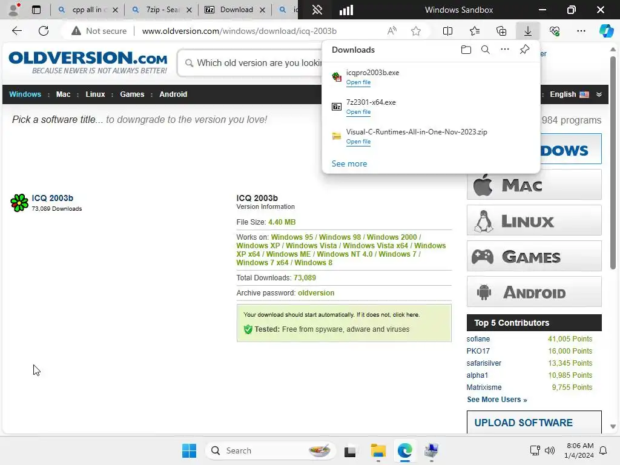Click the Android platform button
This screenshot has width=620, height=465.
pos(534,292)
